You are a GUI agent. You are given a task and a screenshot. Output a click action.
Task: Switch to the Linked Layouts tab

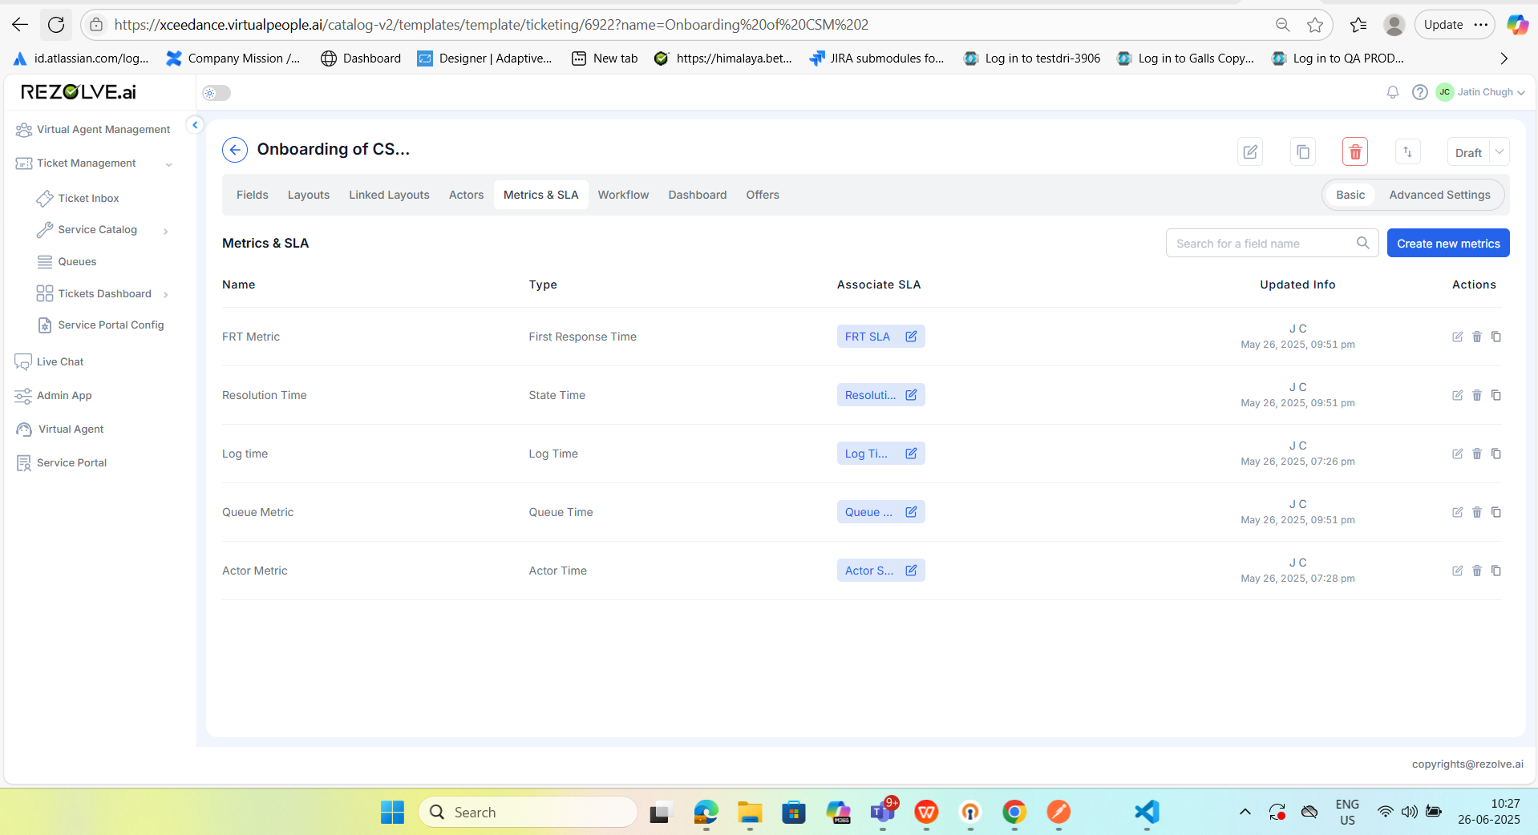pos(389,195)
